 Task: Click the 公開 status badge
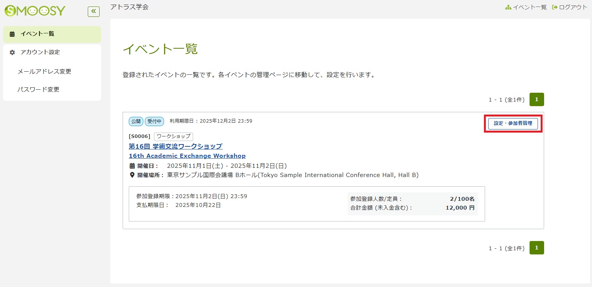pyautogui.click(x=136, y=121)
